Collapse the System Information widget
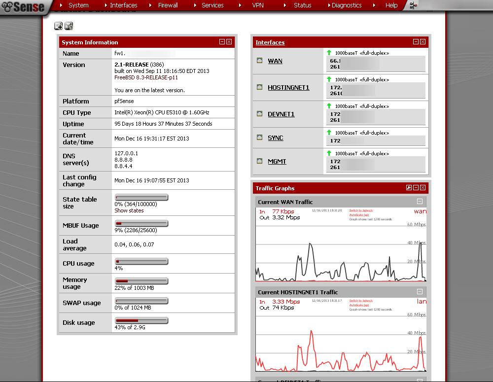 click(222, 42)
